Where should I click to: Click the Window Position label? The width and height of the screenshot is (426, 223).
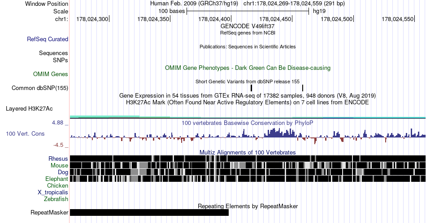coord(47,4)
